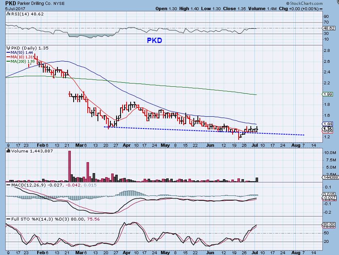
Task: Click the MA(200) green line legend marker
Action: [8, 61]
